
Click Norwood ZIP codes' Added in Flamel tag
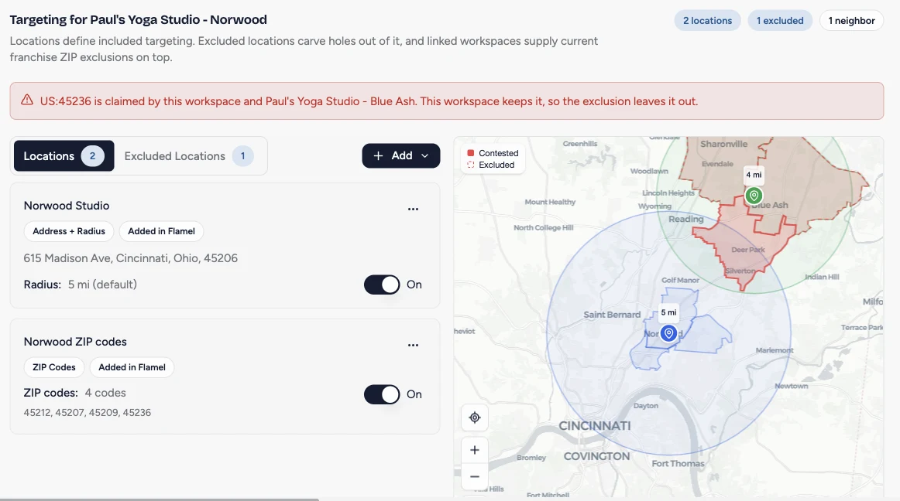click(132, 367)
